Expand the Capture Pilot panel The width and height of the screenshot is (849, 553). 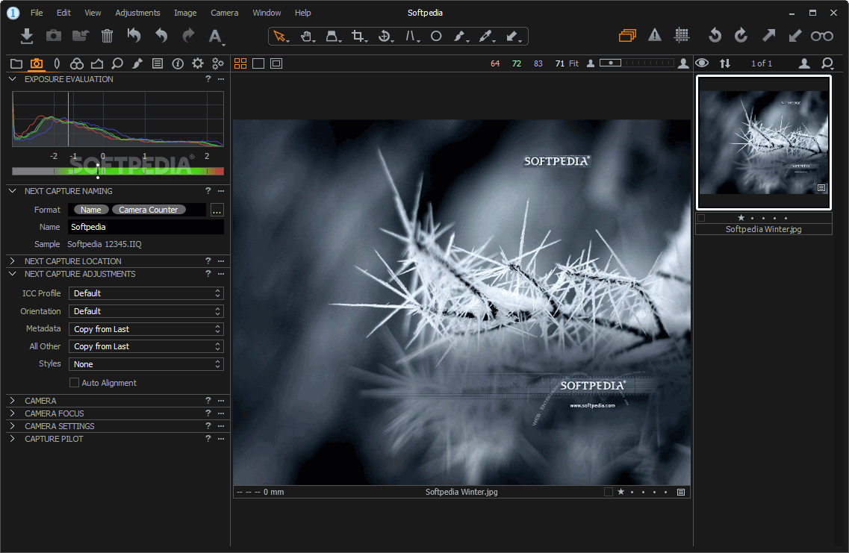tap(13, 439)
